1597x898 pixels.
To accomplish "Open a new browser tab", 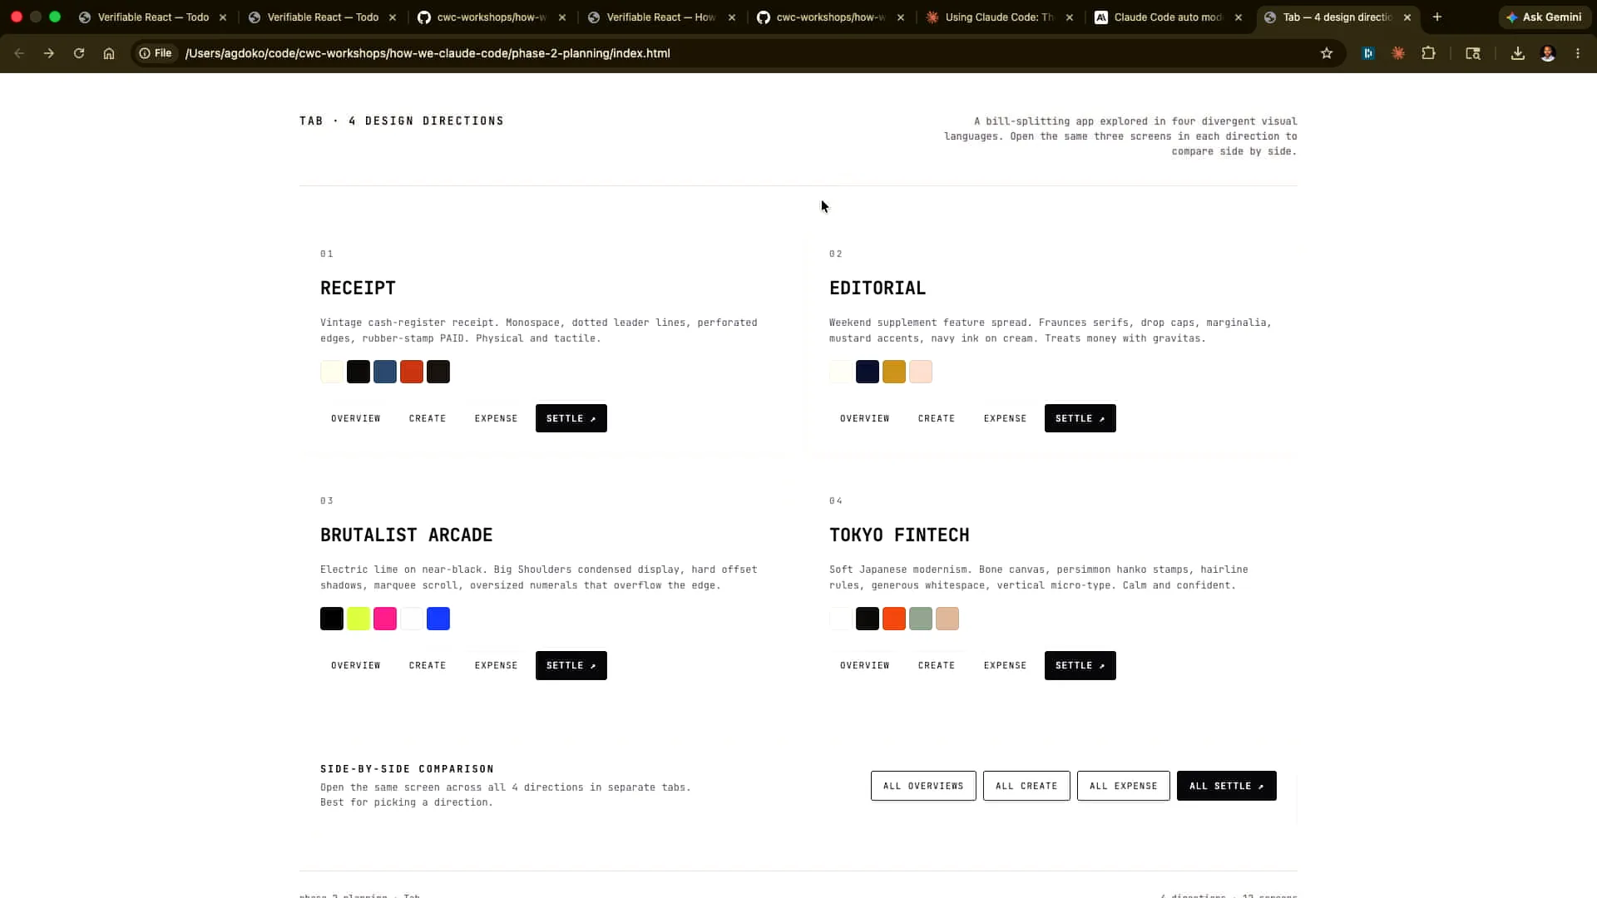I will click(1437, 17).
